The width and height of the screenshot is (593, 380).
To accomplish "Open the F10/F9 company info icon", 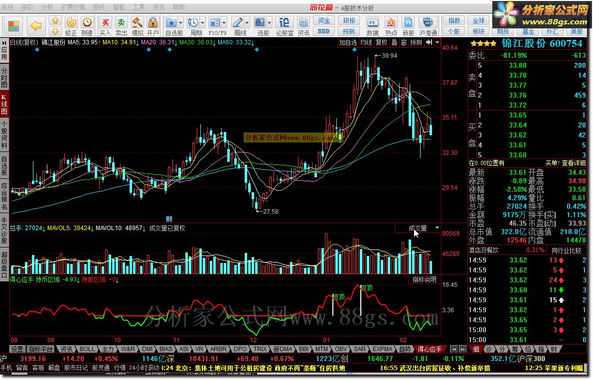I will pyautogui.click(x=214, y=23).
